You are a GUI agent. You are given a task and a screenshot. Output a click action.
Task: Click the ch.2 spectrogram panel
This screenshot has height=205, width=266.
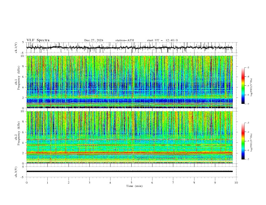[x=129, y=137]
